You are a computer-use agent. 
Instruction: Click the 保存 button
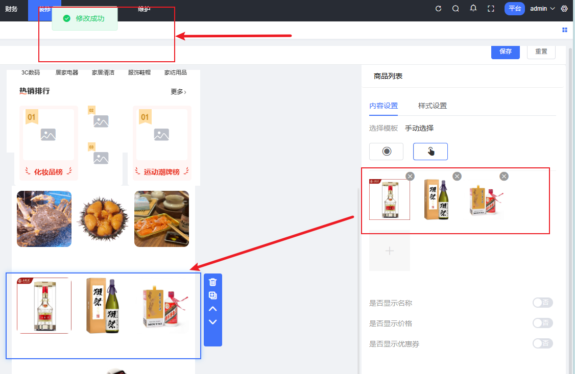point(506,52)
